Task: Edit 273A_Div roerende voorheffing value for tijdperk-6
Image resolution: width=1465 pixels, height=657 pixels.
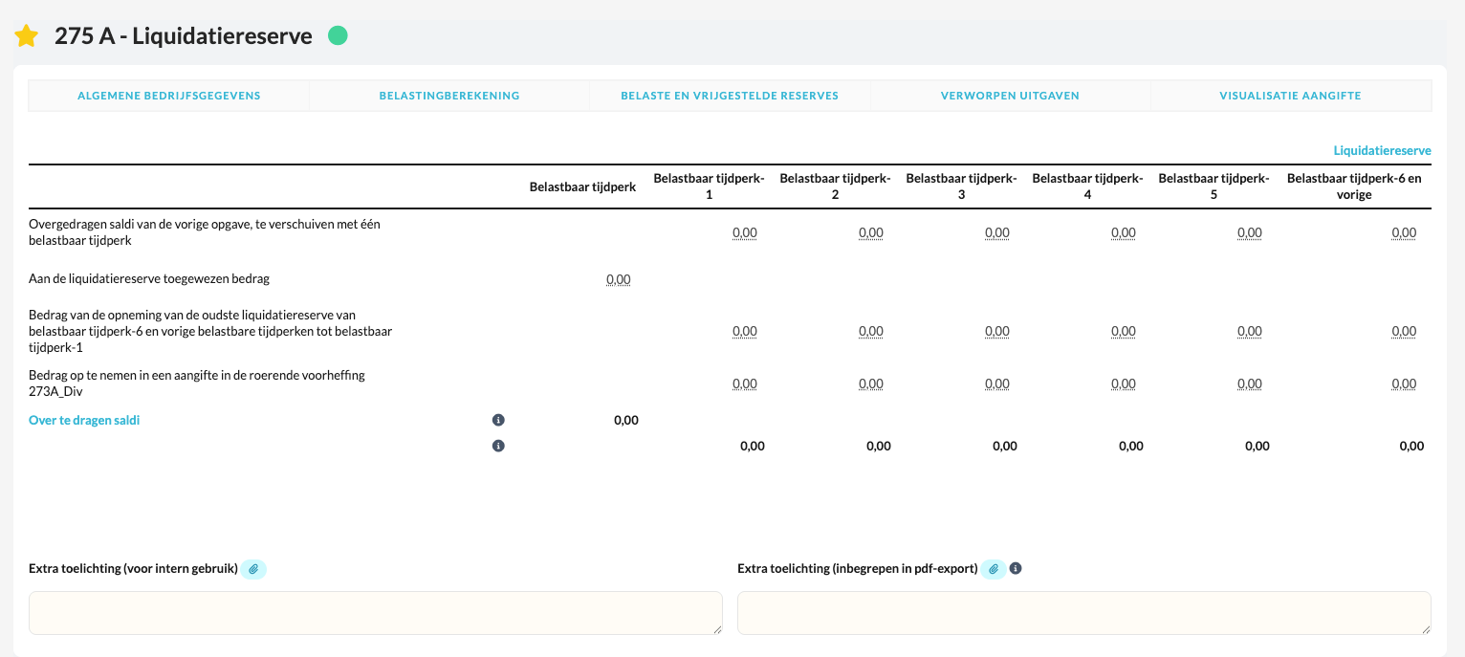Action: pyautogui.click(x=1404, y=383)
